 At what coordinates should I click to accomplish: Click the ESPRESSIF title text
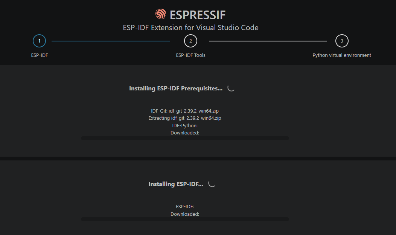coord(198,15)
